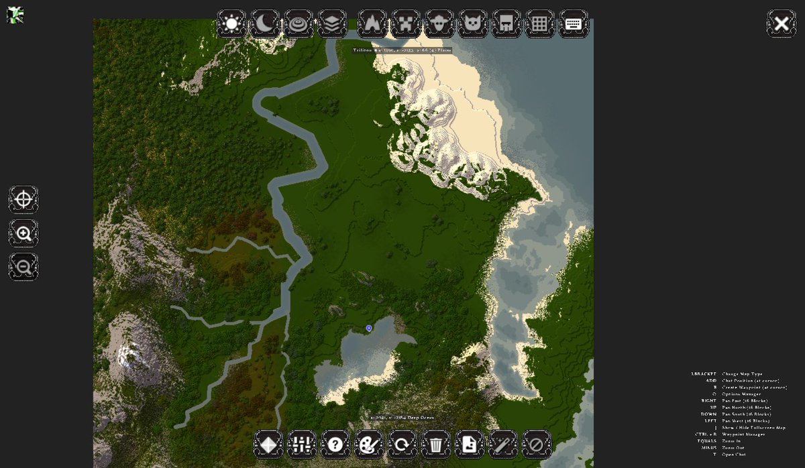Screen dimensions: 805x468
Task: Open the stacked layers map button
Action: click(332, 23)
